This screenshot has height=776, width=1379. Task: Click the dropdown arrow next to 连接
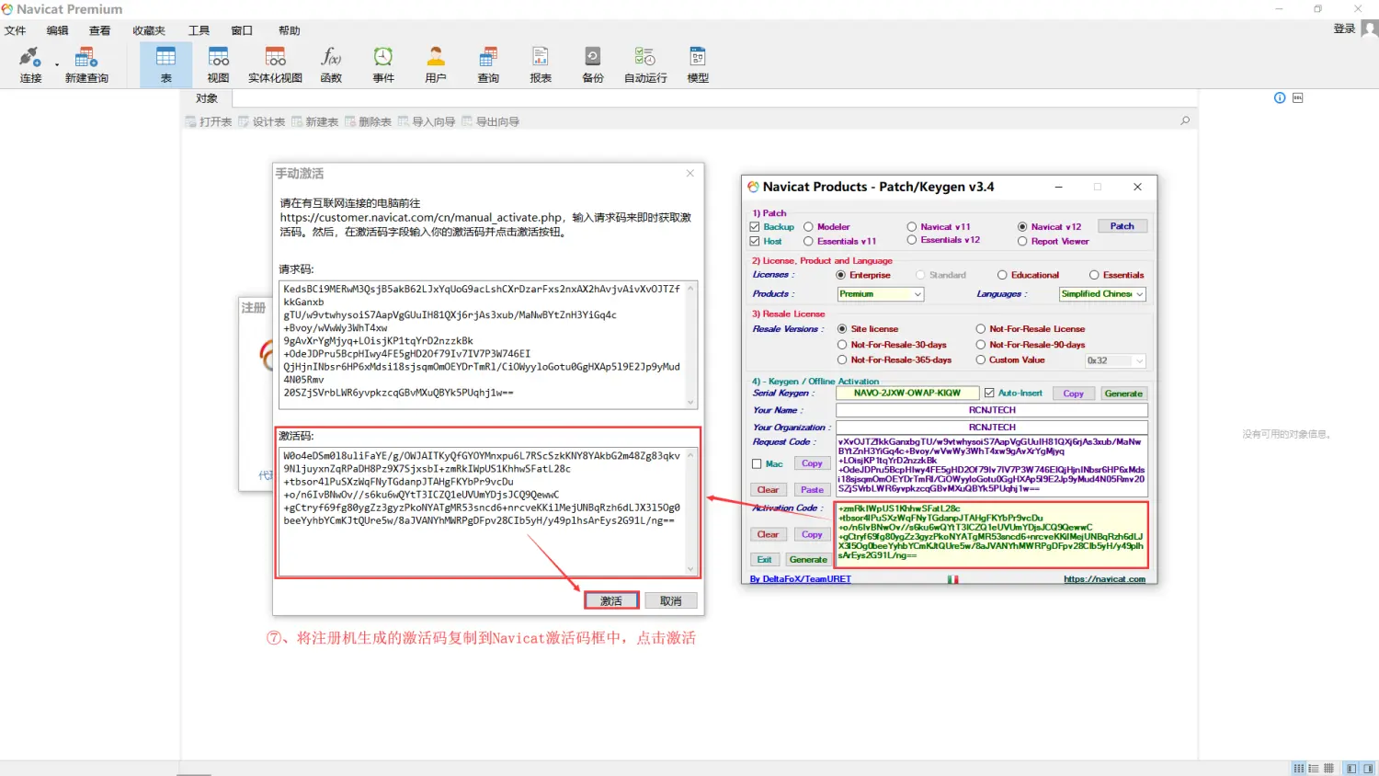pos(57,64)
